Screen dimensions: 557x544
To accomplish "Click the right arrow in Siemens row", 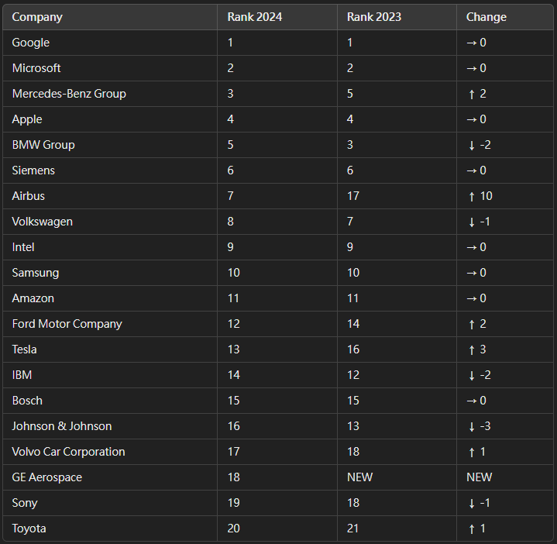I will point(471,171).
